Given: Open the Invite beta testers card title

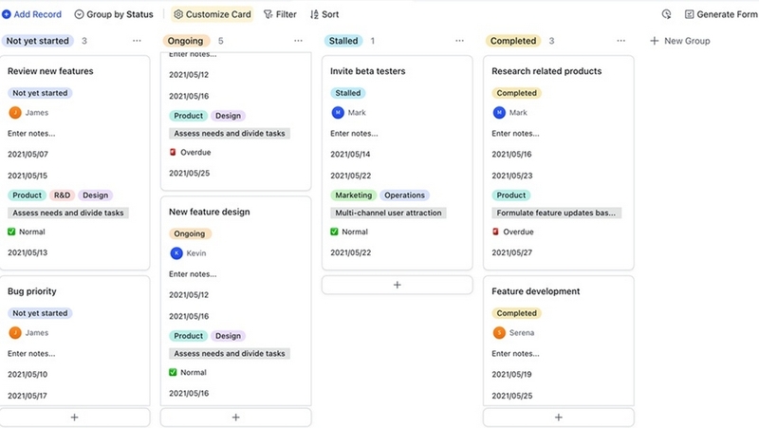Looking at the screenshot, I should [368, 71].
